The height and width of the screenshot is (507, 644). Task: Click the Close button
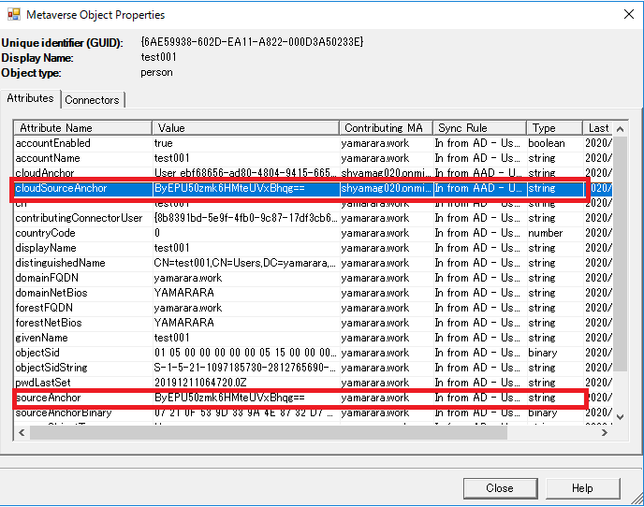[500, 488]
